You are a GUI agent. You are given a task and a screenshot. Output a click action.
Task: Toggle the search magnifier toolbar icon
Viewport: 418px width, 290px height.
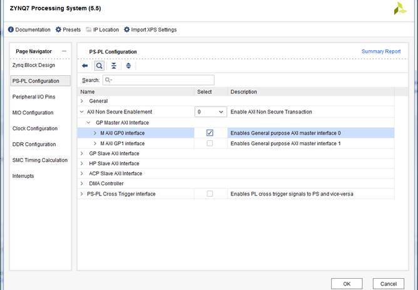coord(99,66)
